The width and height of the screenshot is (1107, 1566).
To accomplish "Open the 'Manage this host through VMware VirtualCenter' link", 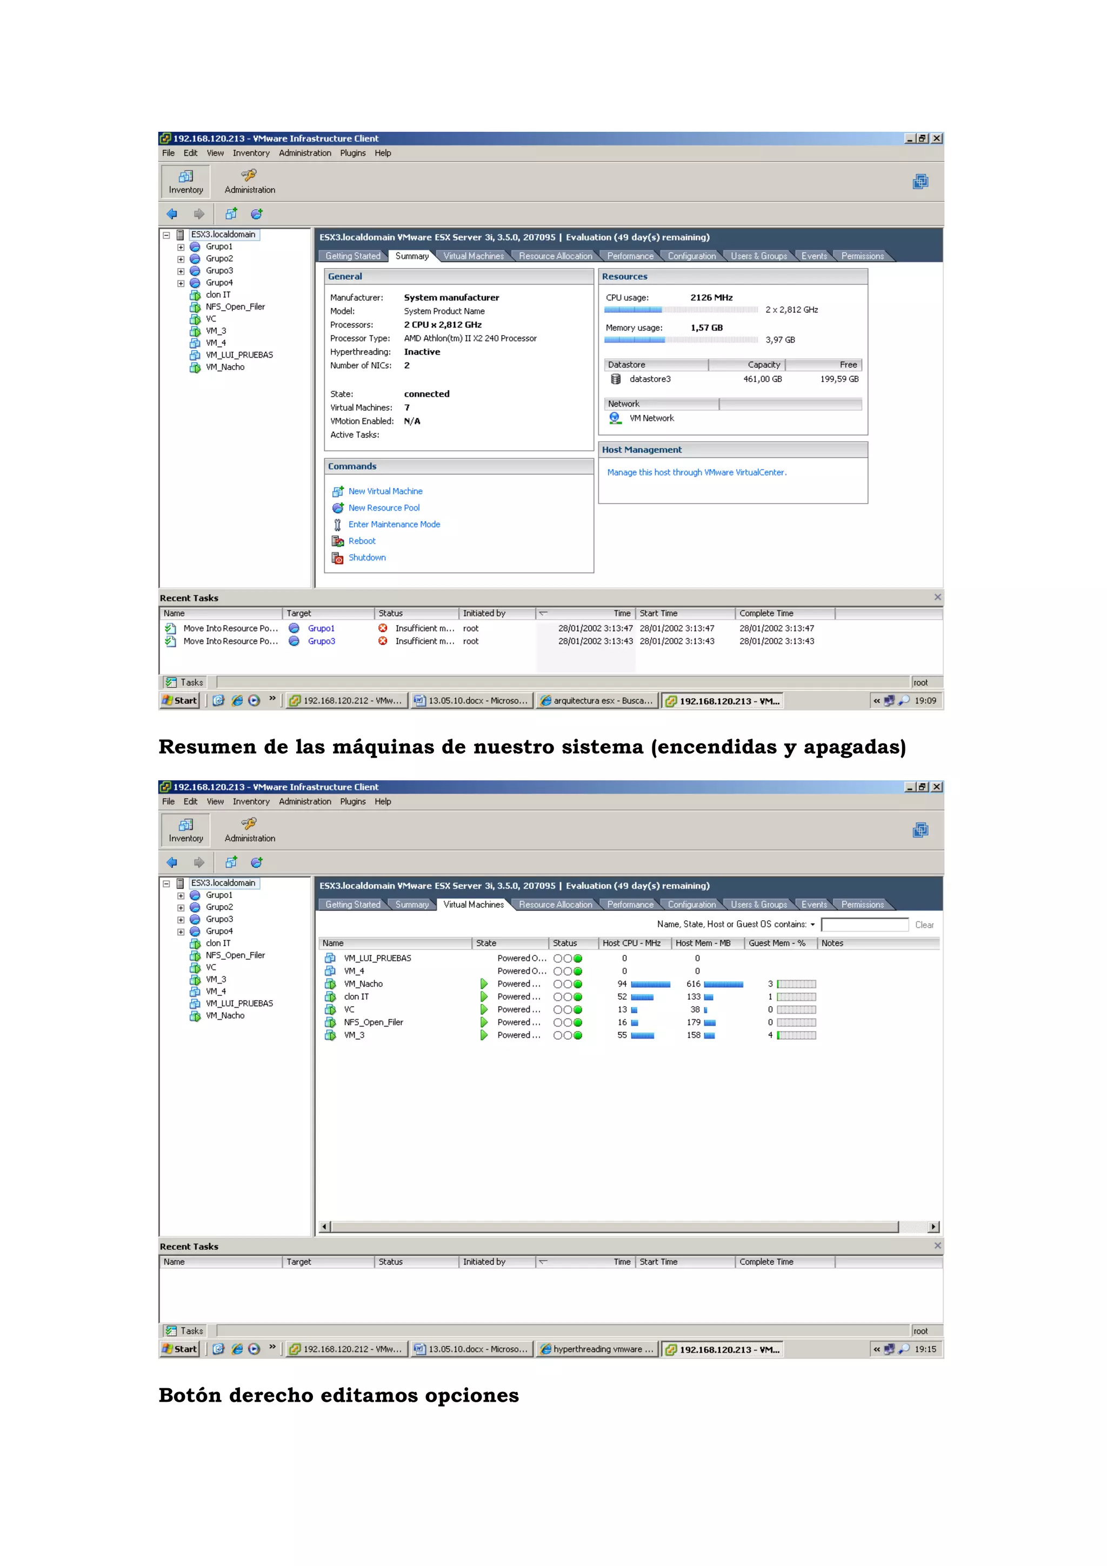I will [696, 473].
